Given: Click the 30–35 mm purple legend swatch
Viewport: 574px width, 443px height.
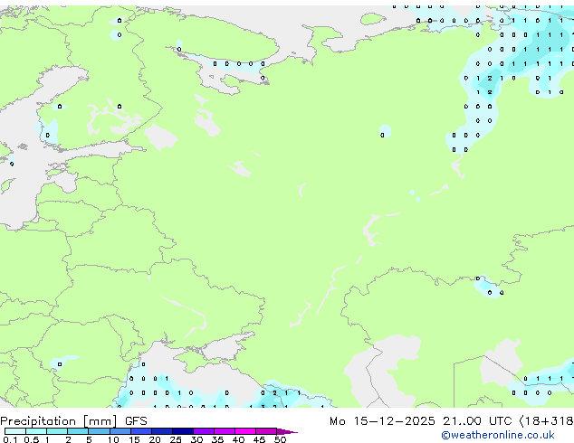Looking at the screenshot, I should pos(204,431).
